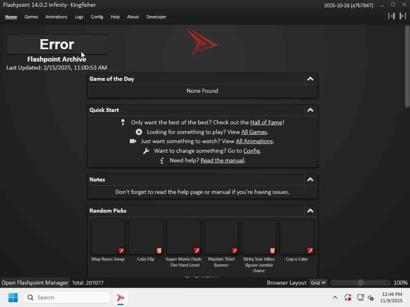The width and height of the screenshot is (410, 307).
Task: Click Open Flashpoint Manager
Action: pos(35,283)
